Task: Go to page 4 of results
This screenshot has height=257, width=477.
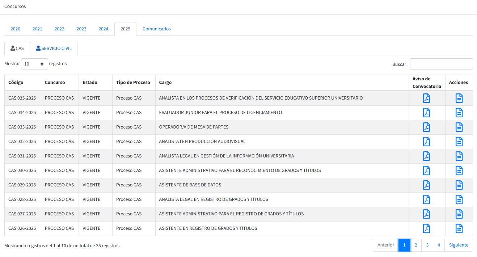Action: point(439,245)
